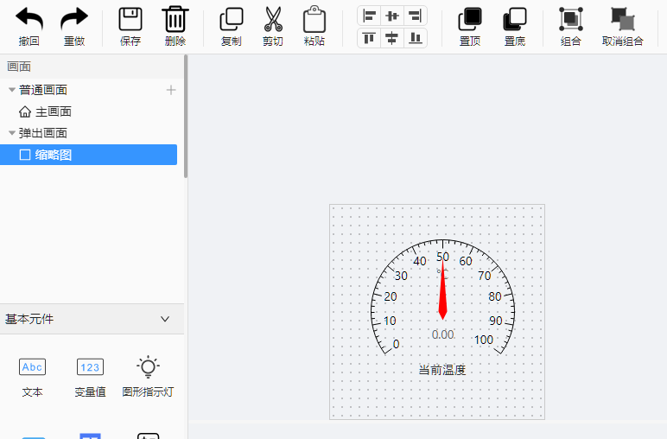Click the gauge 0.00 value readout
The width and height of the screenshot is (667, 439).
click(443, 334)
